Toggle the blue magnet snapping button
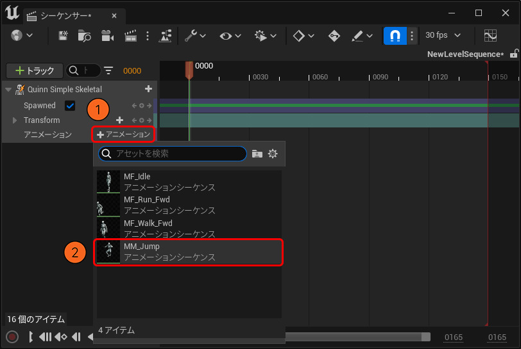The width and height of the screenshot is (521, 349). [395, 36]
